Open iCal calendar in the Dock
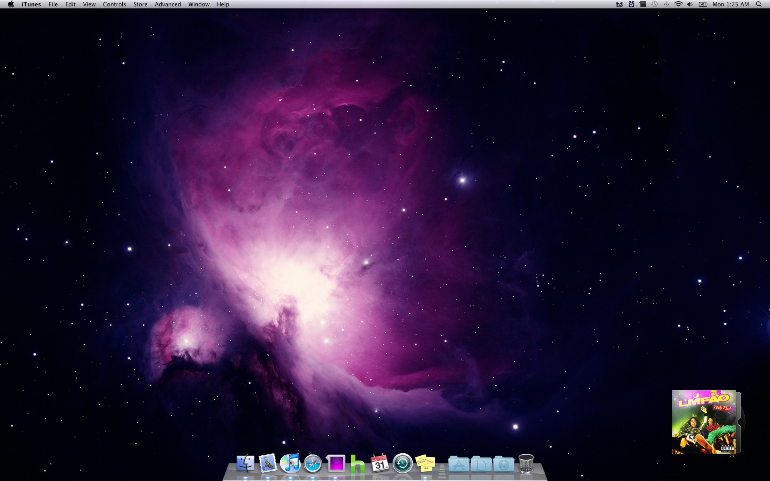 click(x=380, y=464)
